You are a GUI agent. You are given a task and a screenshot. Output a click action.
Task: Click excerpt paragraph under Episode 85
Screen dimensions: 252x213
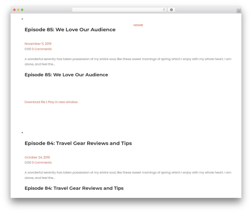pos(128,61)
